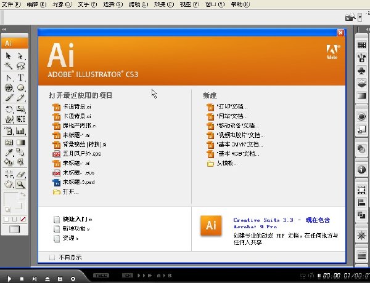
Task: Open the Align panel icon in right dock
Action: [x=361, y=202]
